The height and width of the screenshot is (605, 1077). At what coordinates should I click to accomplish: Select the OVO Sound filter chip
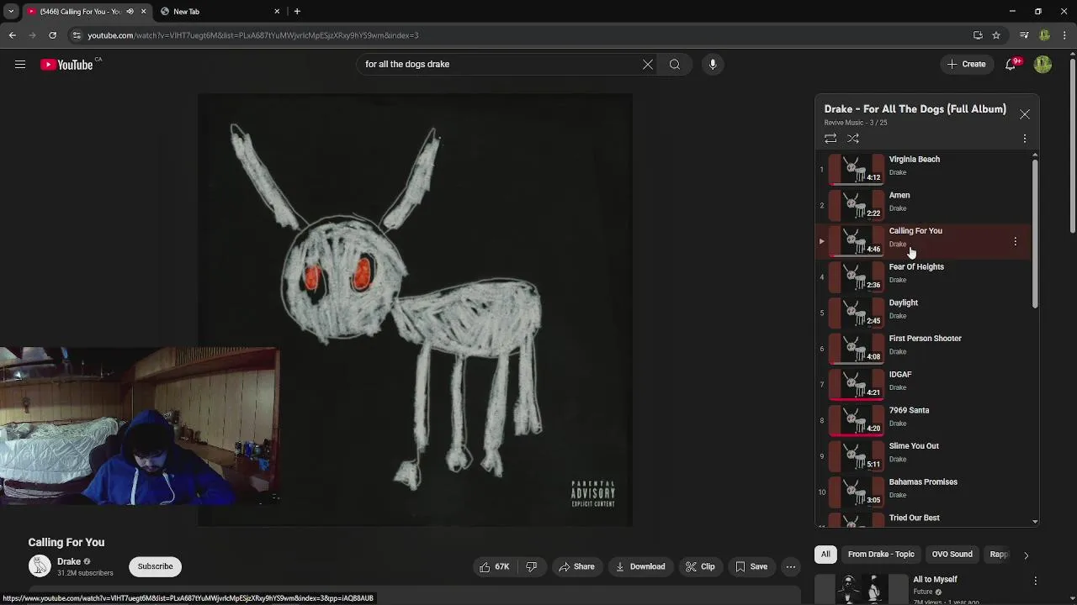952,555
